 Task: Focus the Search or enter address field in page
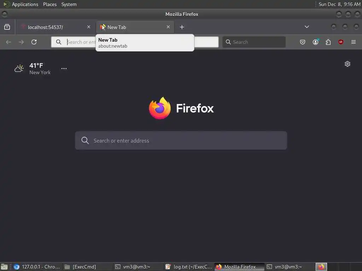pos(181,140)
